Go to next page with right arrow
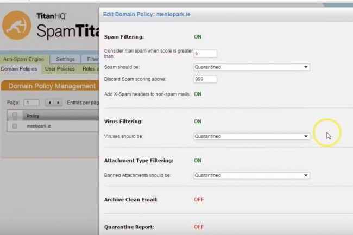The width and height of the screenshot is (353, 235). click(58, 103)
